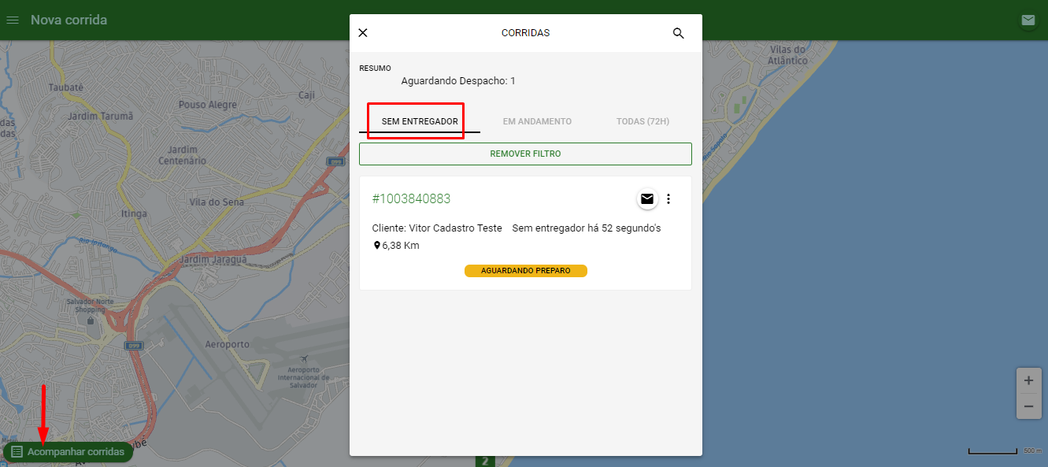This screenshot has height=467, width=1048.
Task: Click the Remover Filtro button
Action: point(525,154)
